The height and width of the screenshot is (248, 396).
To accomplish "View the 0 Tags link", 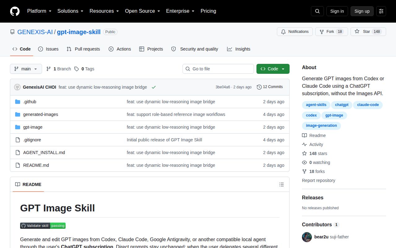I will [x=84, y=69].
